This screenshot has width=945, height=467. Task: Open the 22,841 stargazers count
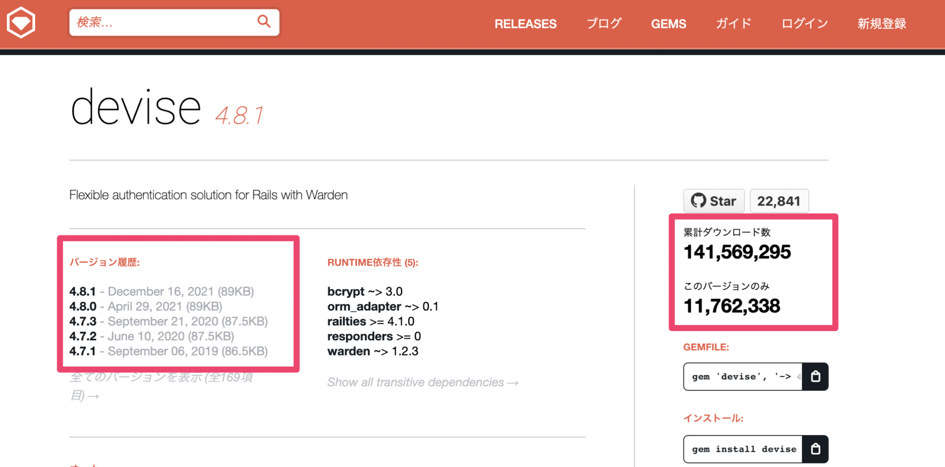pyautogui.click(x=779, y=201)
